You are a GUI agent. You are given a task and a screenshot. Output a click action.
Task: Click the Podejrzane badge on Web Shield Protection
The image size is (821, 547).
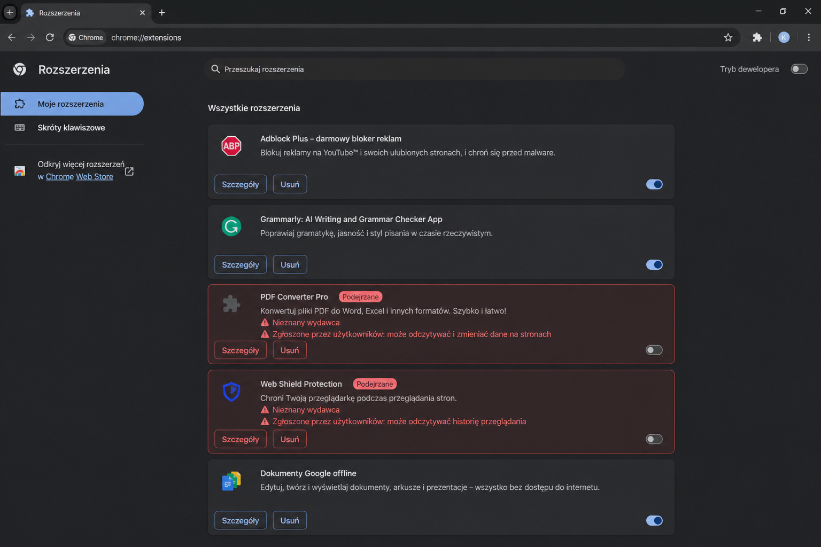pyautogui.click(x=375, y=384)
